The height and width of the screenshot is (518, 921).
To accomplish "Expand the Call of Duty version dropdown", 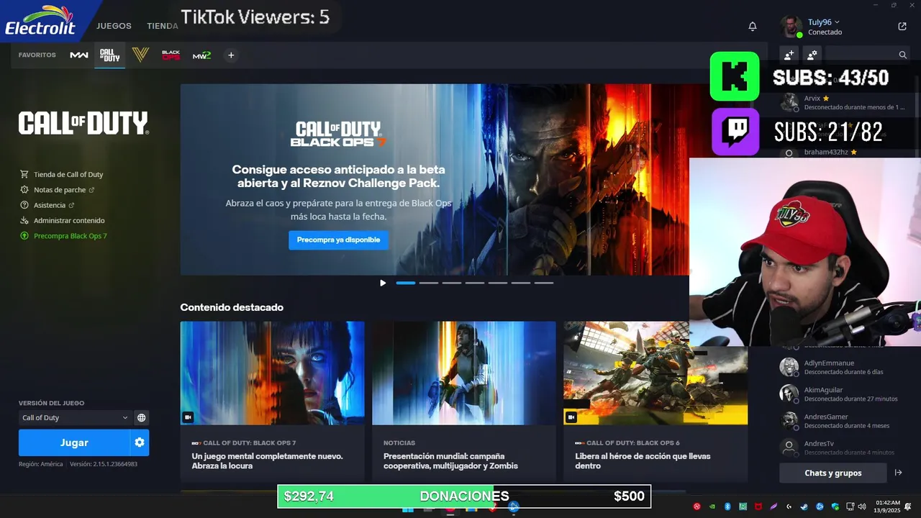I will tap(75, 418).
